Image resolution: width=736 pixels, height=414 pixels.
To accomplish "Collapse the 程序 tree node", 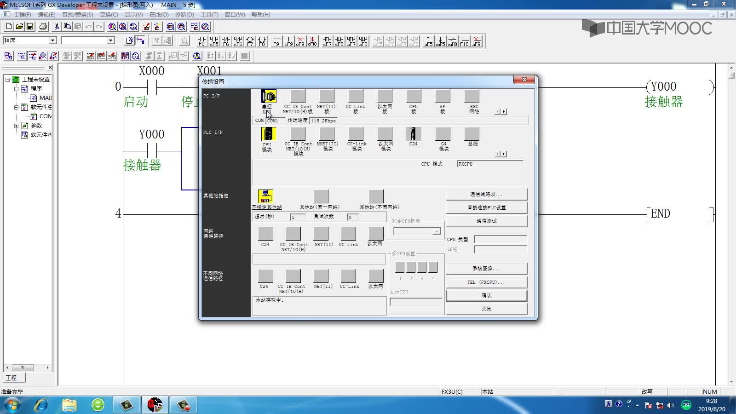I will coord(17,88).
